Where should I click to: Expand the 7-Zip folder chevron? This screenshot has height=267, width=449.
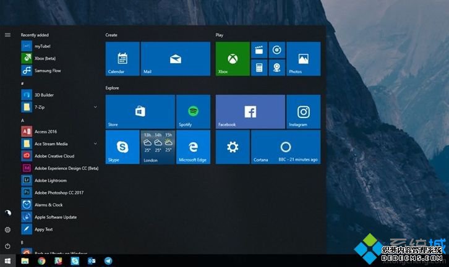click(x=95, y=107)
